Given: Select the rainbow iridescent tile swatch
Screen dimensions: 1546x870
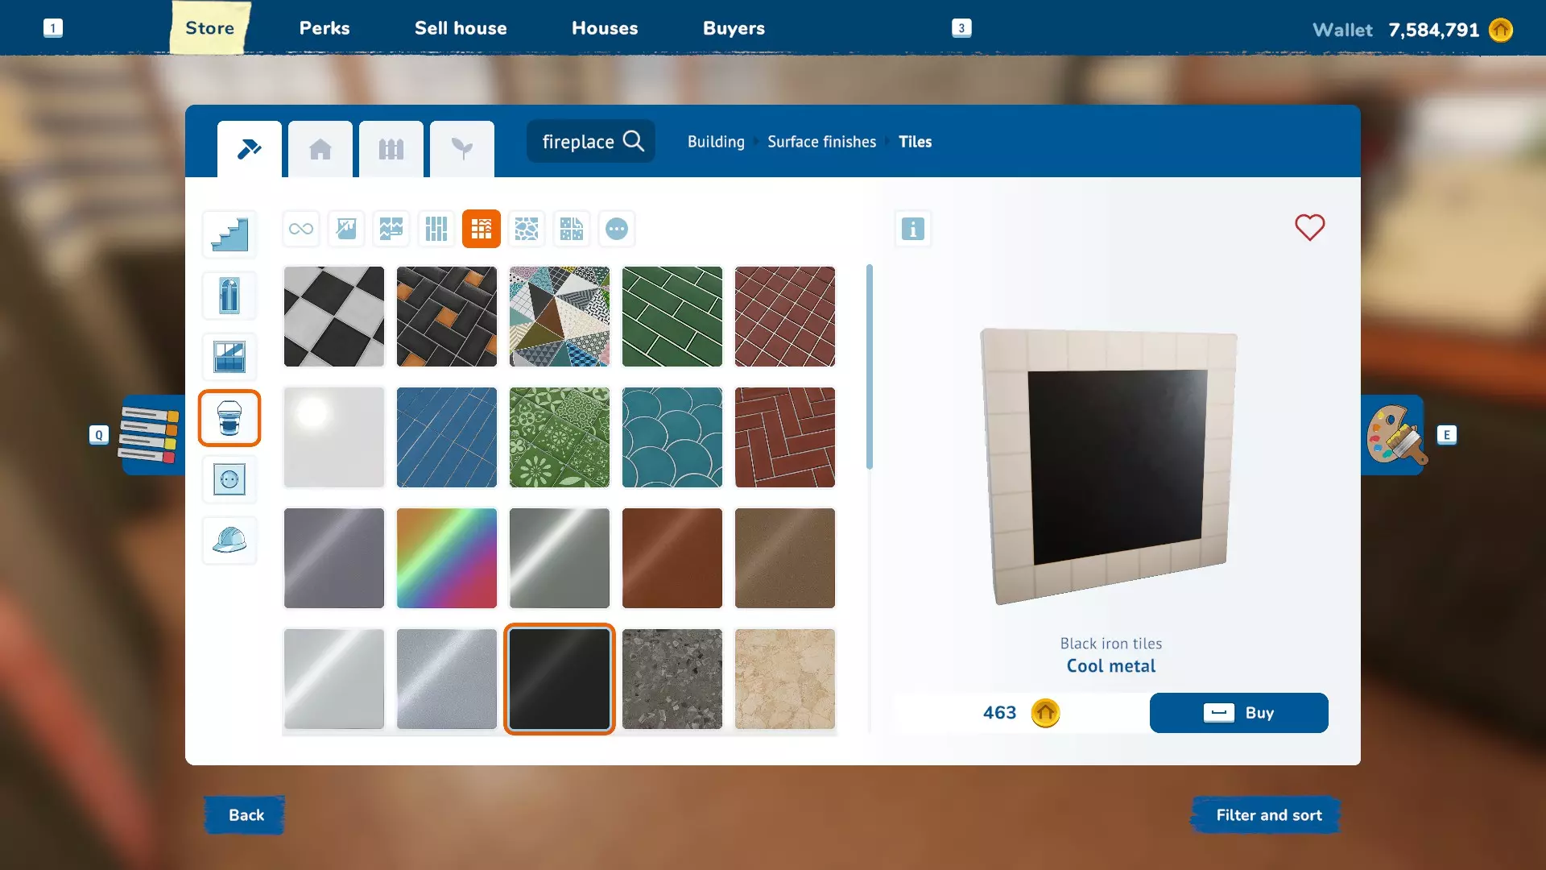Looking at the screenshot, I should (447, 558).
